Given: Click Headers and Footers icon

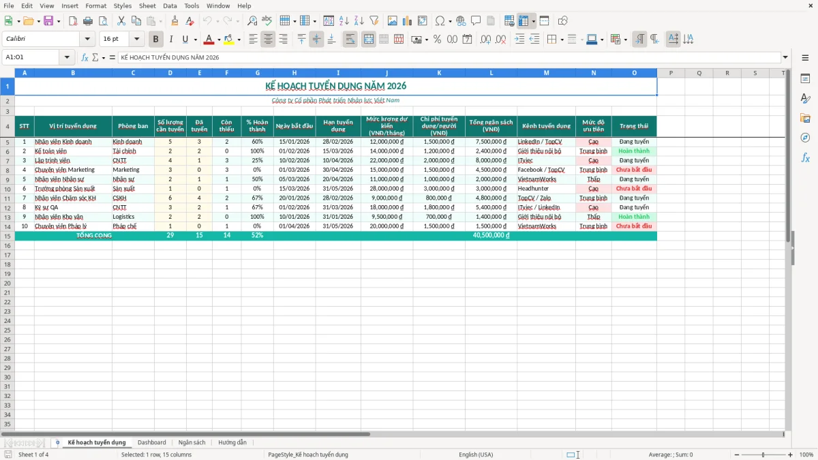Looking at the screenshot, I should tap(491, 21).
